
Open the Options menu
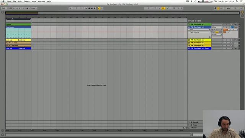tap(42, 2)
